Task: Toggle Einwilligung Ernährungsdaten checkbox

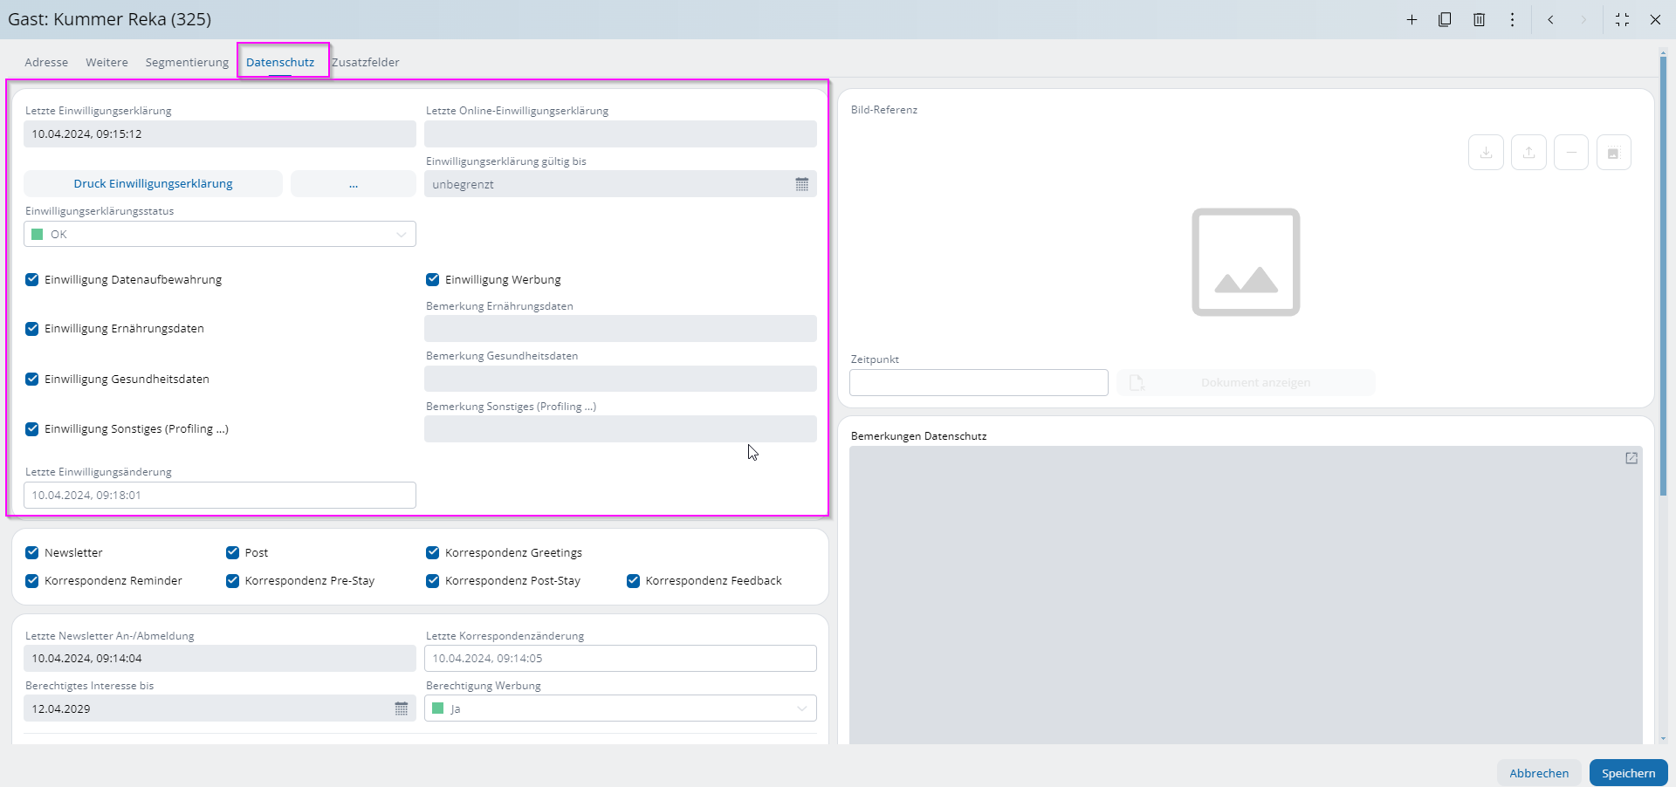Action: coord(32,329)
